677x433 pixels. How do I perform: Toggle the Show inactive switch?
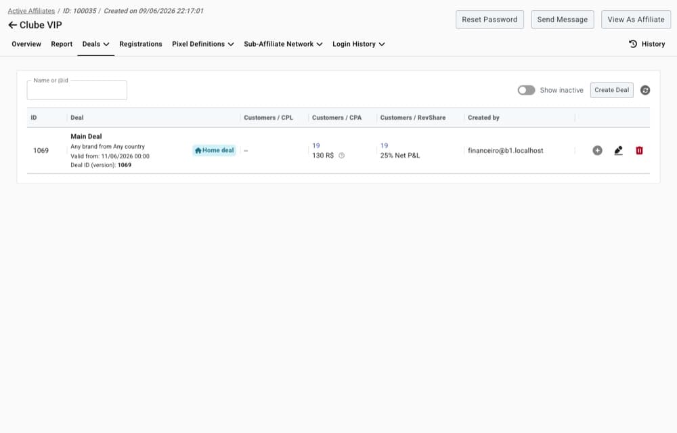(x=526, y=90)
